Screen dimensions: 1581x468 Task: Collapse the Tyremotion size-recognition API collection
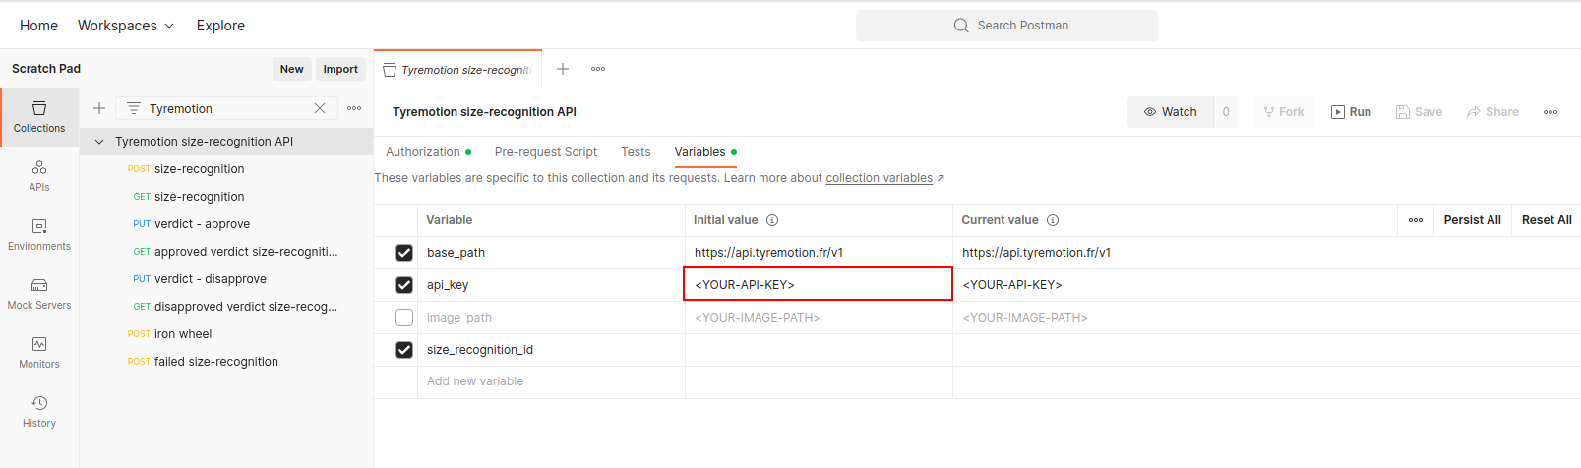pyautogui.click(x=99, y=142)
